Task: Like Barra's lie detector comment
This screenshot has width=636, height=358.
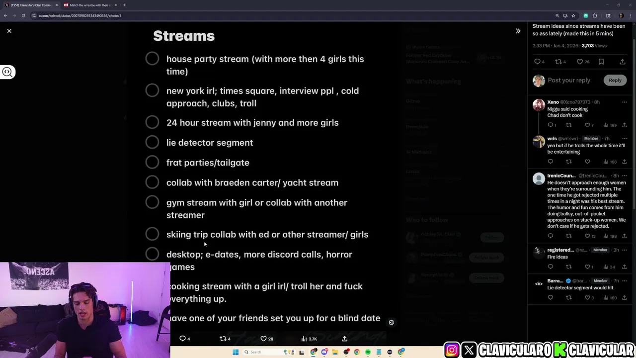Action: point(587,298)
